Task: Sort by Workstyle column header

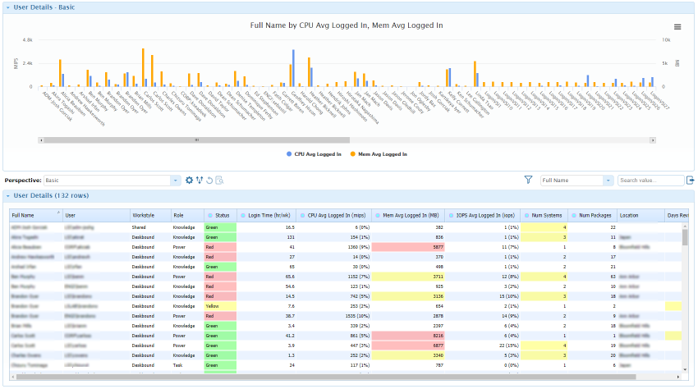Action: click(x=150, y=215)
